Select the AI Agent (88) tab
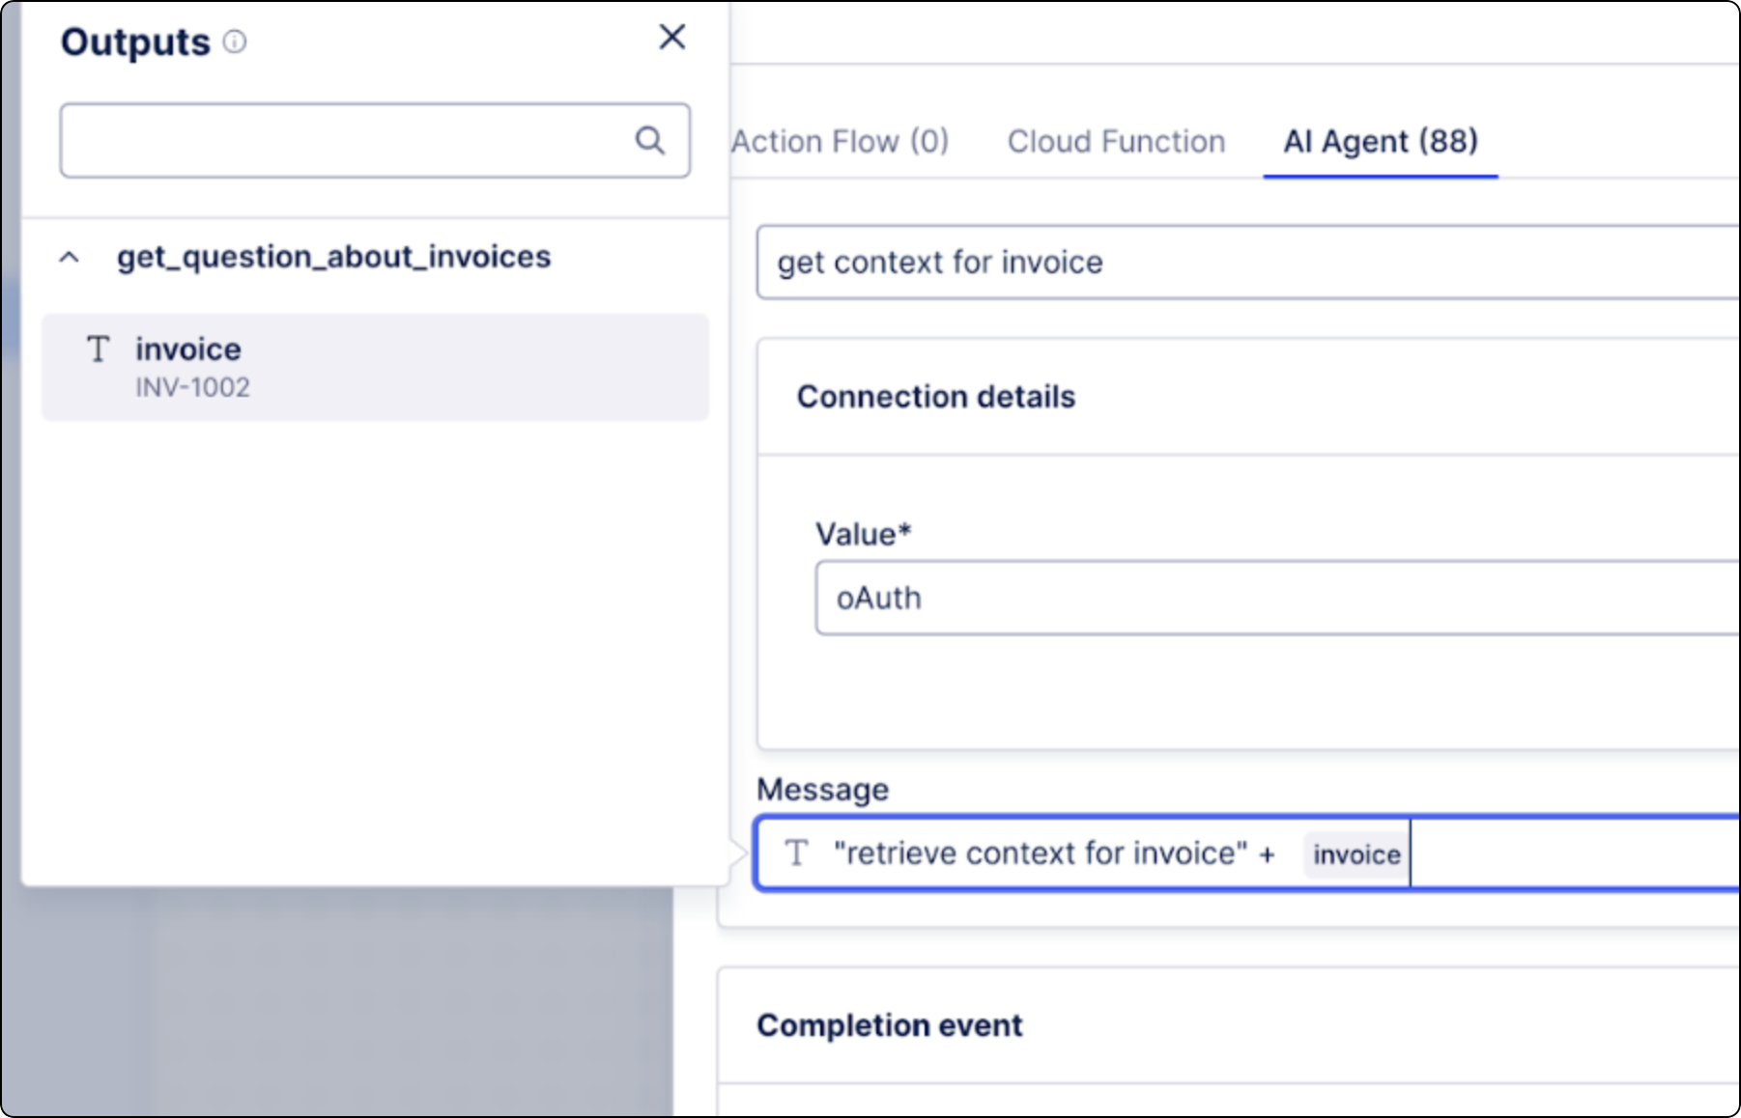1741x1118 pixels. tap(1380, 142)
